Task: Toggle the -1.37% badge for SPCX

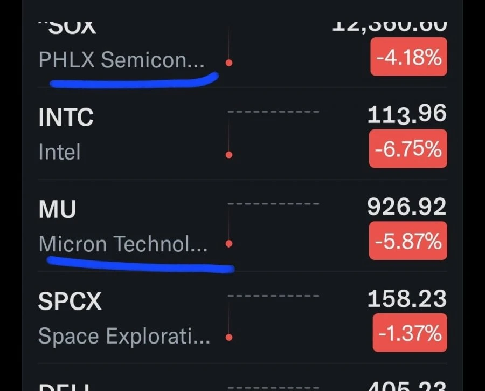Action: tap(410, 333)
